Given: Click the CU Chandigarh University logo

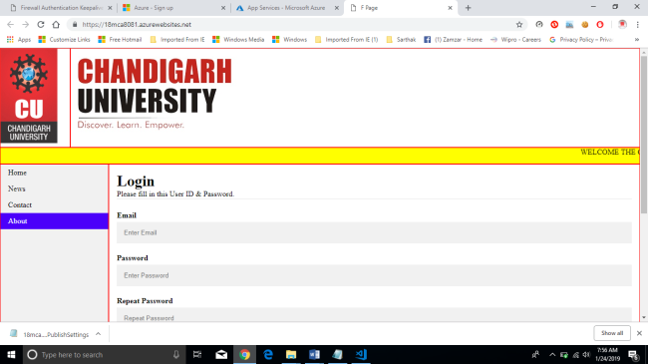Looking at the screenshot, I should [x=29, y=96].
